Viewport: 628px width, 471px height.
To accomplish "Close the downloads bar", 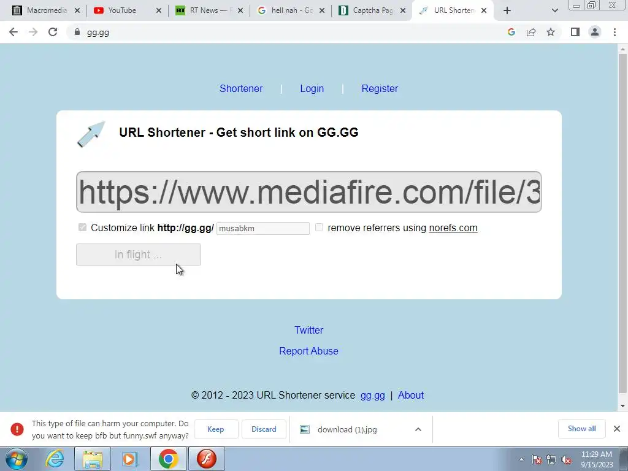I will coord(617,429).
